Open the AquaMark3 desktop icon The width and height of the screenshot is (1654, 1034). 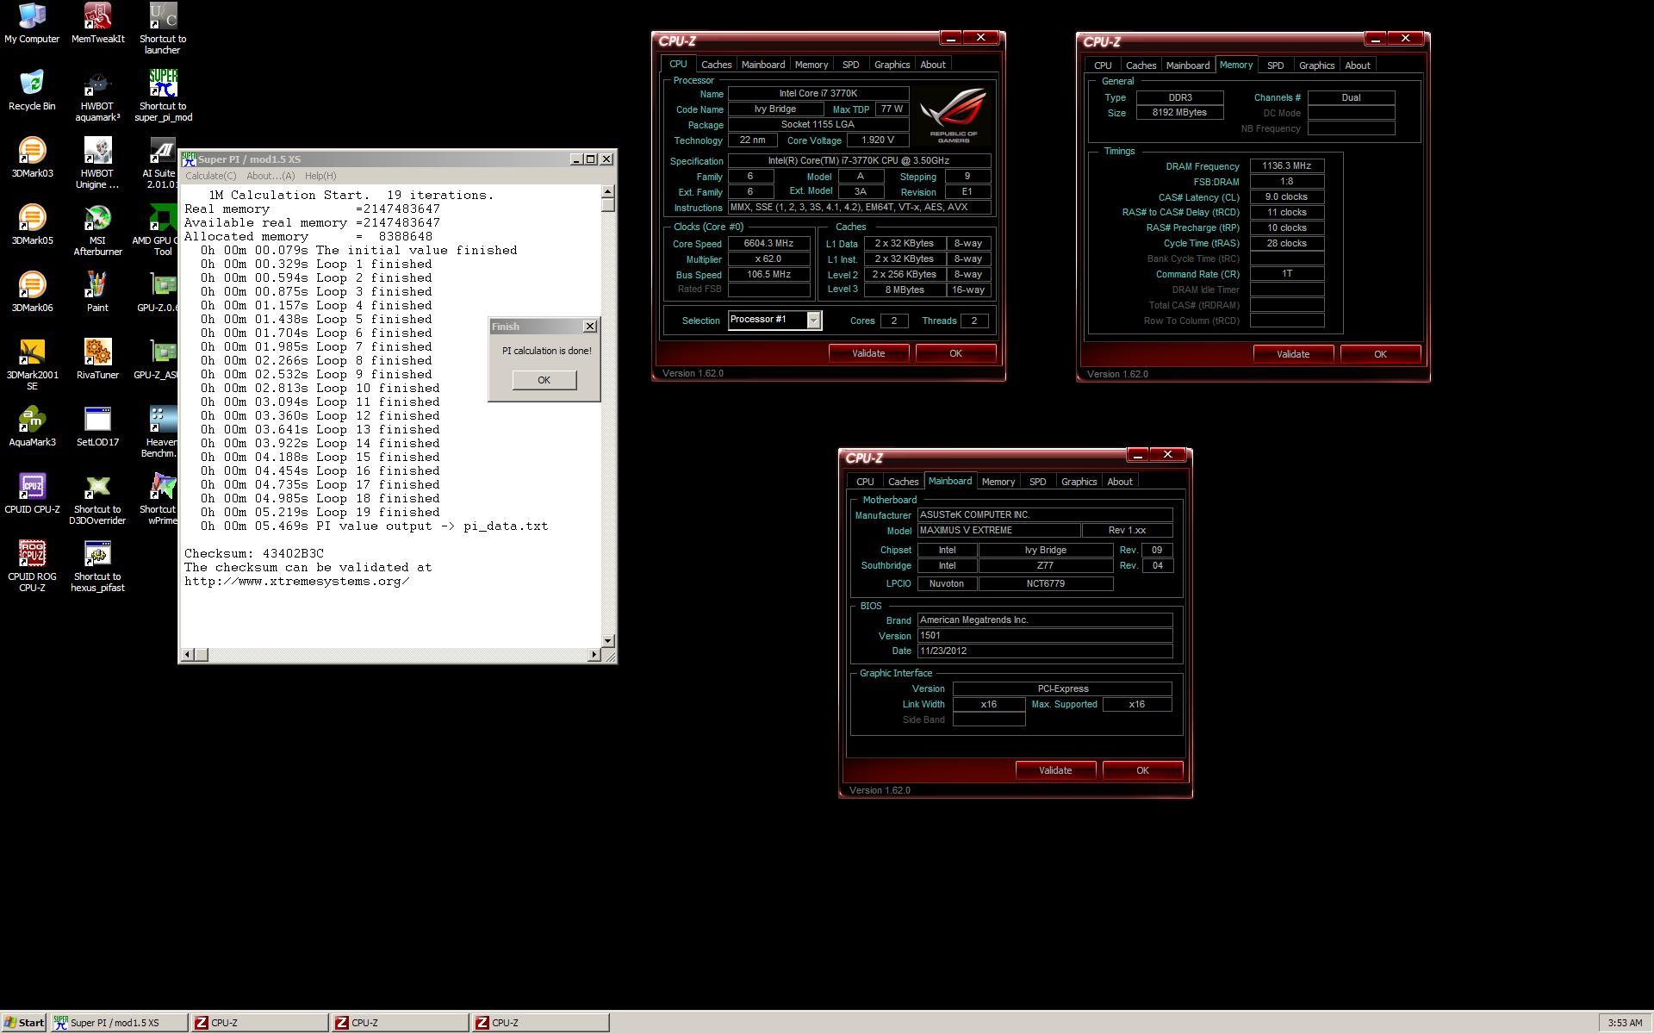point(32,427)
